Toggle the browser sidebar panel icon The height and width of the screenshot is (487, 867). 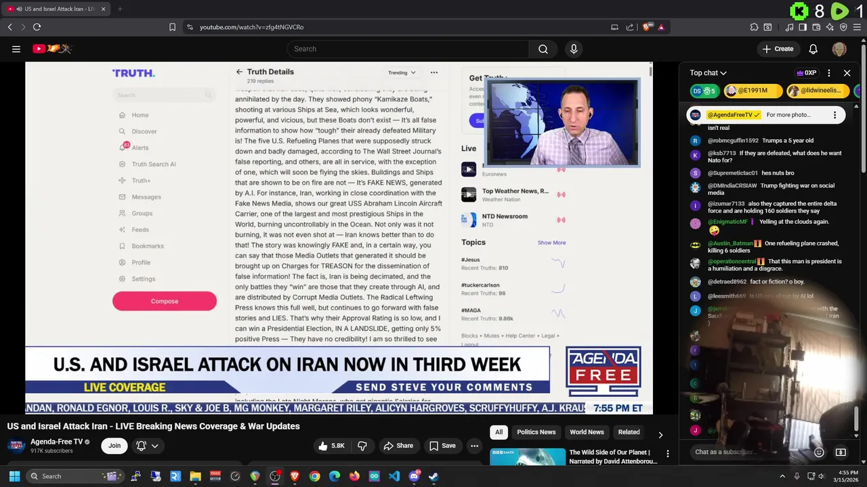click(x=803, y=27)
